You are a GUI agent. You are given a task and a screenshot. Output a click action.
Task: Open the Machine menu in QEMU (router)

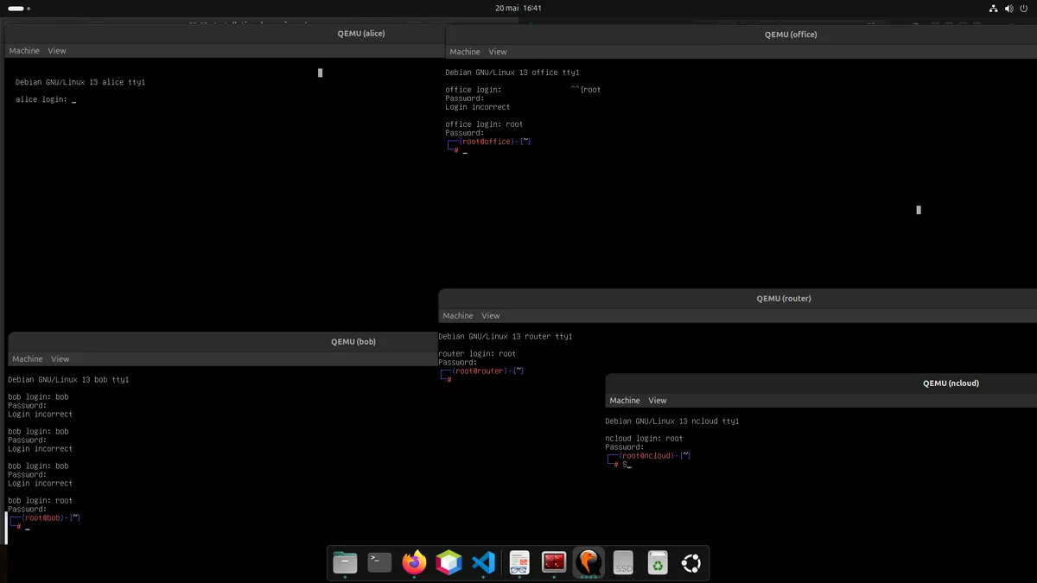click(458, 316)
